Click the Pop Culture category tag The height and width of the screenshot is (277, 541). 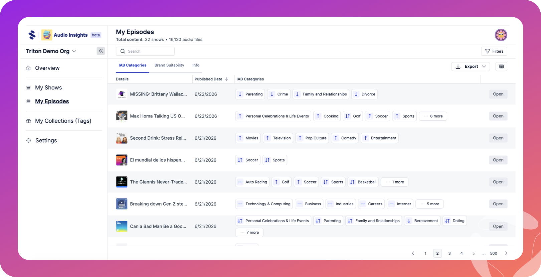pyautogui.click(x=312, y=138)
